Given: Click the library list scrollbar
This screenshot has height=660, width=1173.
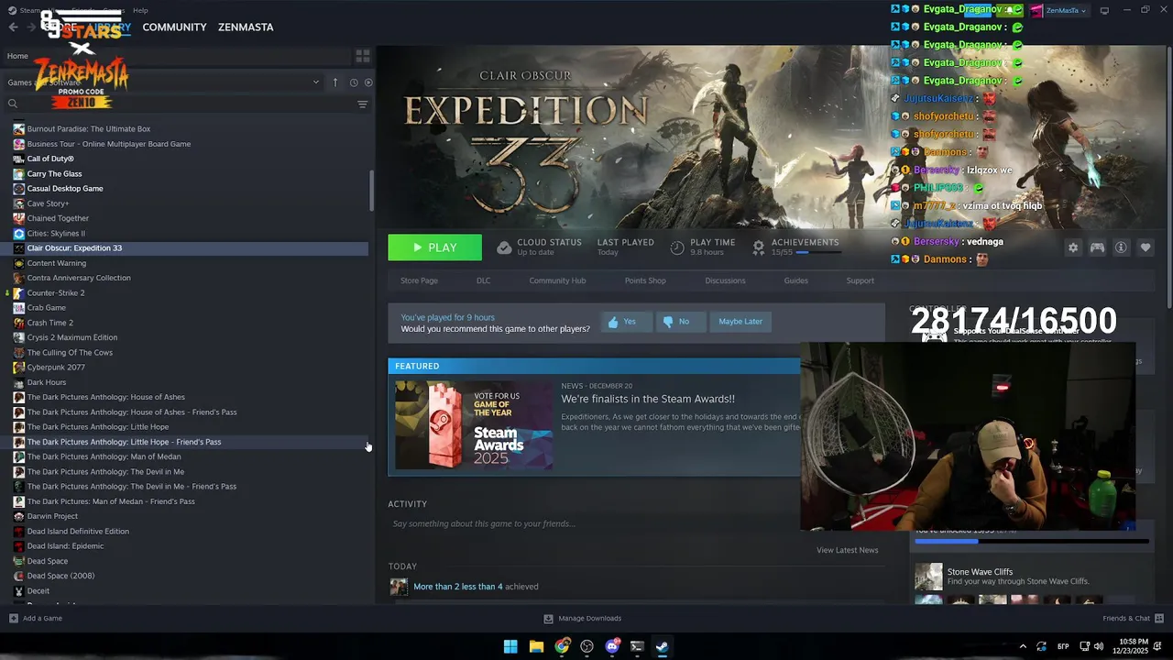Looking at the screenshot, I should click(x=371, y=191).
